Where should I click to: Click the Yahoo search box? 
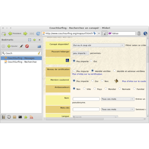122,33
